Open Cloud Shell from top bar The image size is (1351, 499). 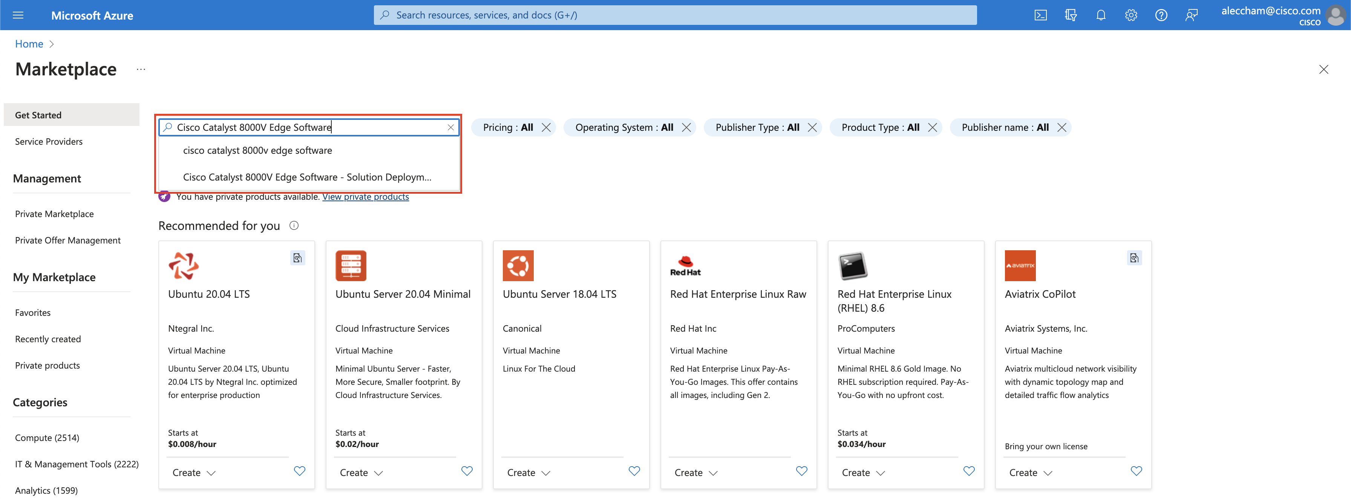[1040, 15]
